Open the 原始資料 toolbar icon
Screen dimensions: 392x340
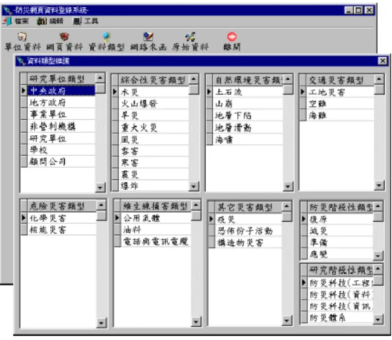(190, 37)
